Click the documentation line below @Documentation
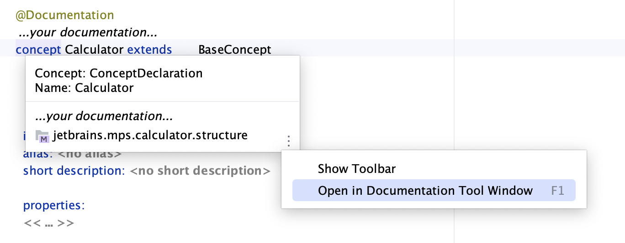The height and width of the screenshot is (243, 625). tap(88, 33)
